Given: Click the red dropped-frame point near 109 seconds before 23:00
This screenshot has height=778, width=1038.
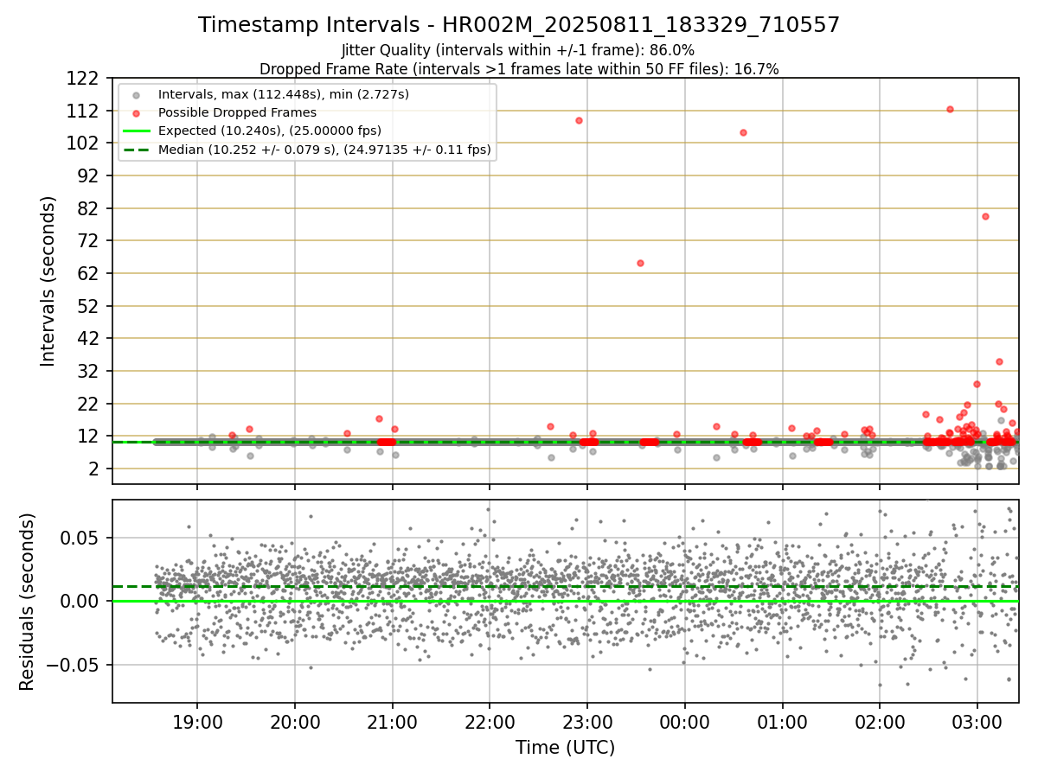Looking at the screenshot, I should [579, 120].
